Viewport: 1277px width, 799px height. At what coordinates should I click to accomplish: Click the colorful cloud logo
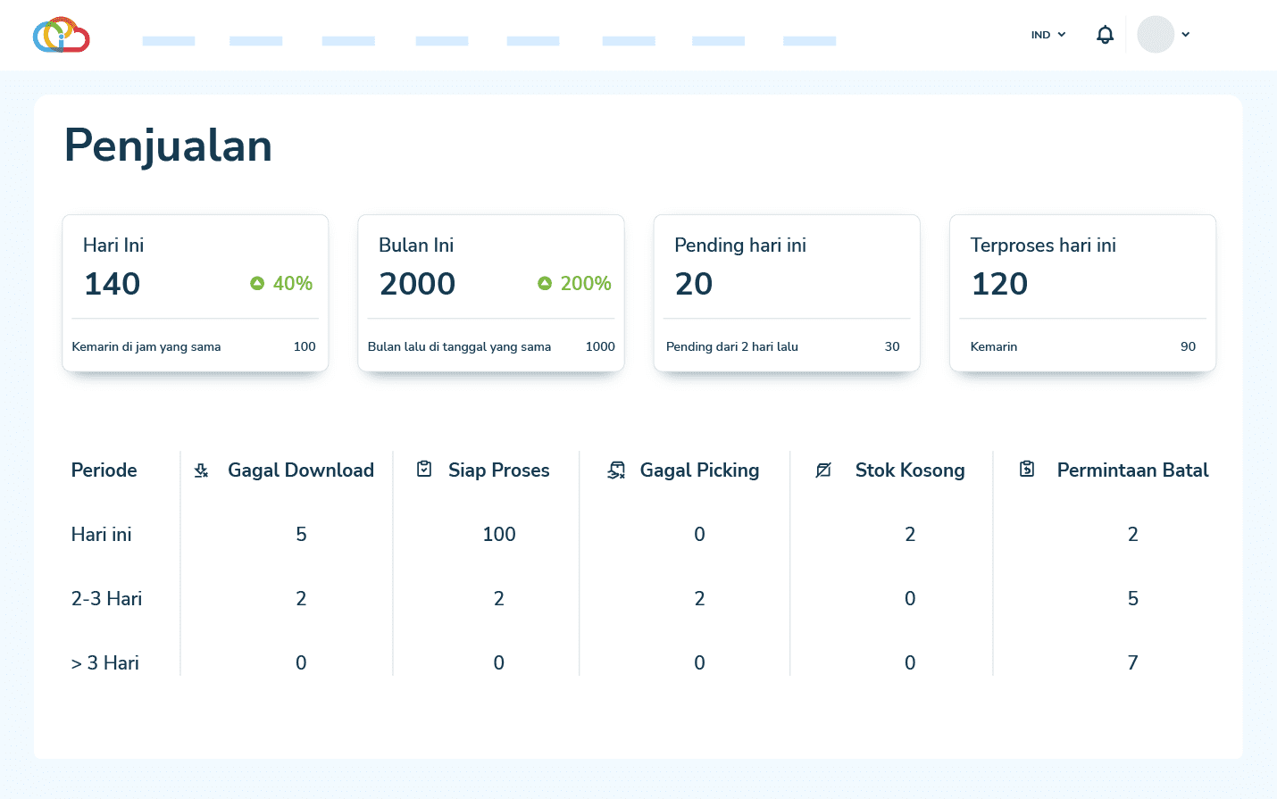61,35
